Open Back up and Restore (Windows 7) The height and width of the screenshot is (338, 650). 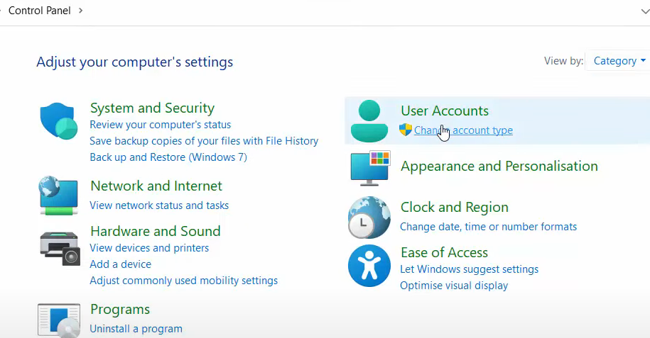coord(168,157)
